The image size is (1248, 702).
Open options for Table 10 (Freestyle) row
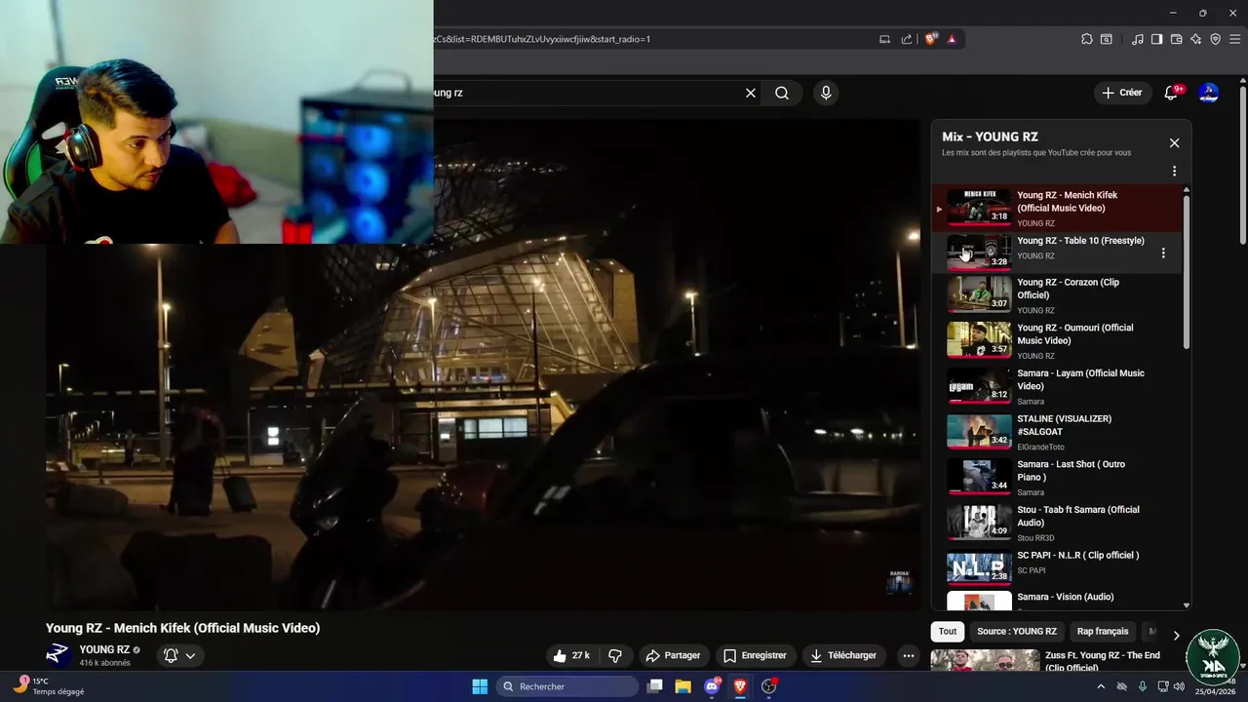[x=1162, y=253]
